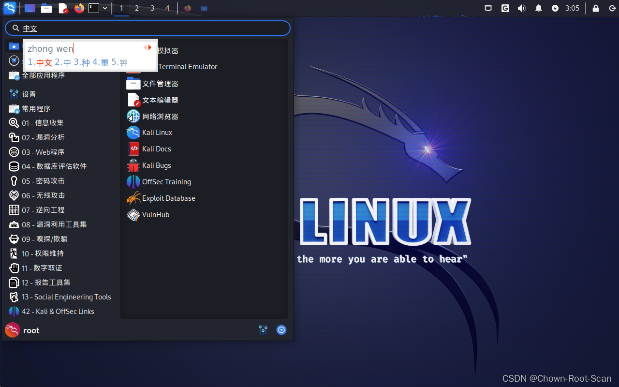Click the recently used clock icon
Screen dimensions: 619x387
click(14, 60)
